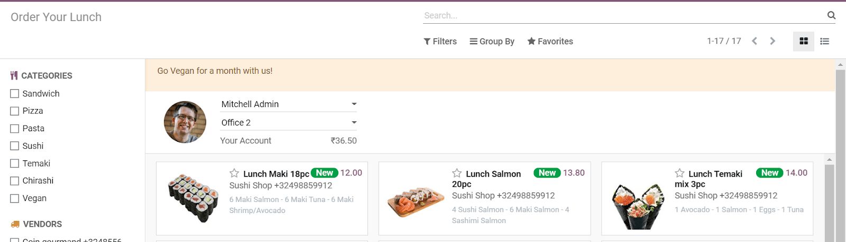Enable the Vegan category filter
This screenshot has height=242, width=846.
click(15, 198)
